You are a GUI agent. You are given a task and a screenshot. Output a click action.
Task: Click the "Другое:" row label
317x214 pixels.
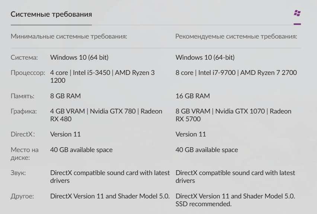pyautogui.click(x=22, y=196)
